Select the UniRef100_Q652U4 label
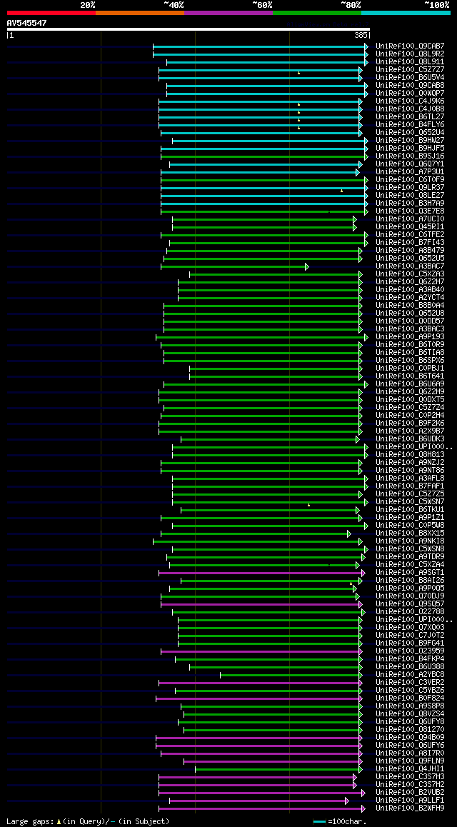The image size is (457, 827). (410, 132)
